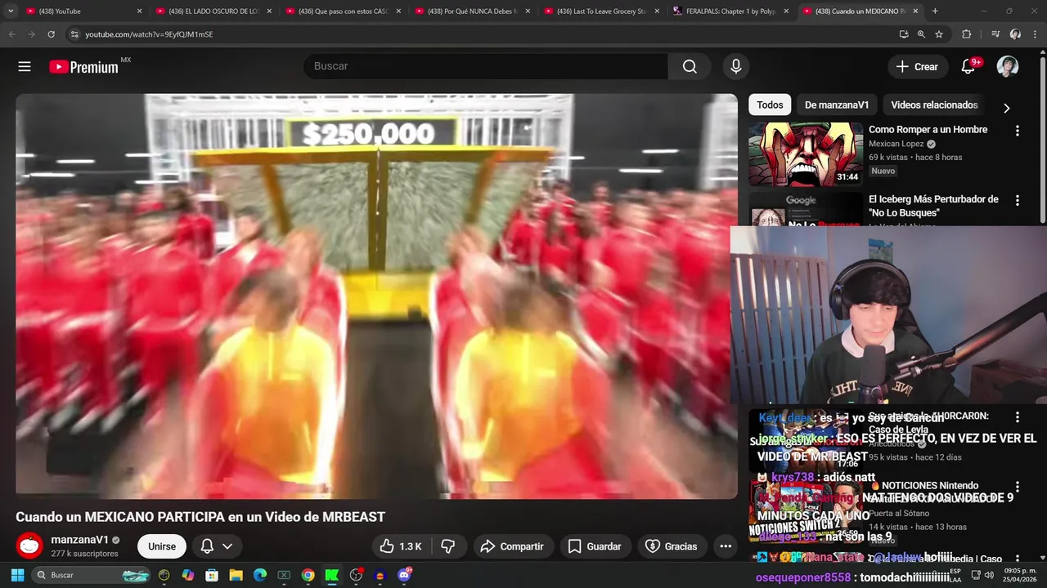Open options for Como Romper a un Hombre
This screenshot has height=588, width=1047.
pos(1017,131)
